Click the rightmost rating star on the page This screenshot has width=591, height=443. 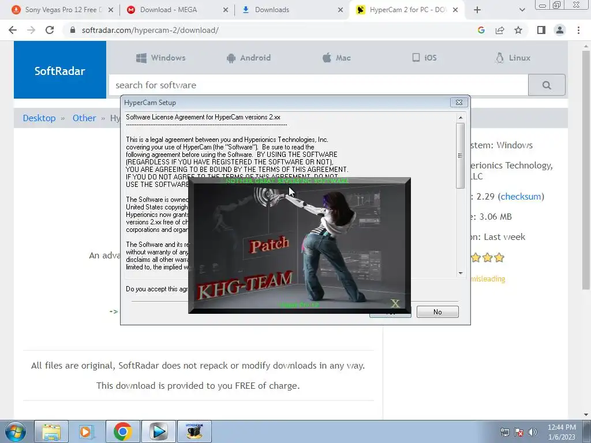pos(499,258)
